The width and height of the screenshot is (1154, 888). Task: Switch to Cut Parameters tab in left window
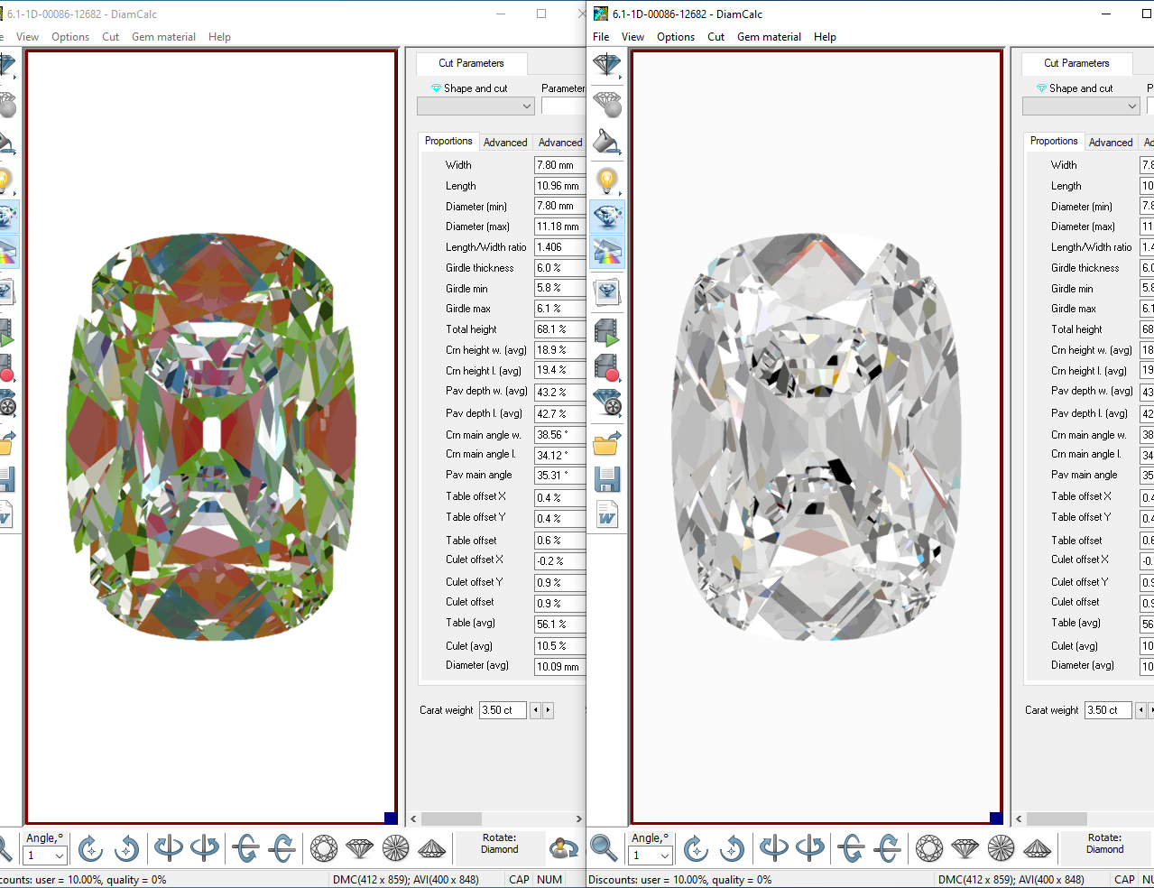(x=471, y=63)
